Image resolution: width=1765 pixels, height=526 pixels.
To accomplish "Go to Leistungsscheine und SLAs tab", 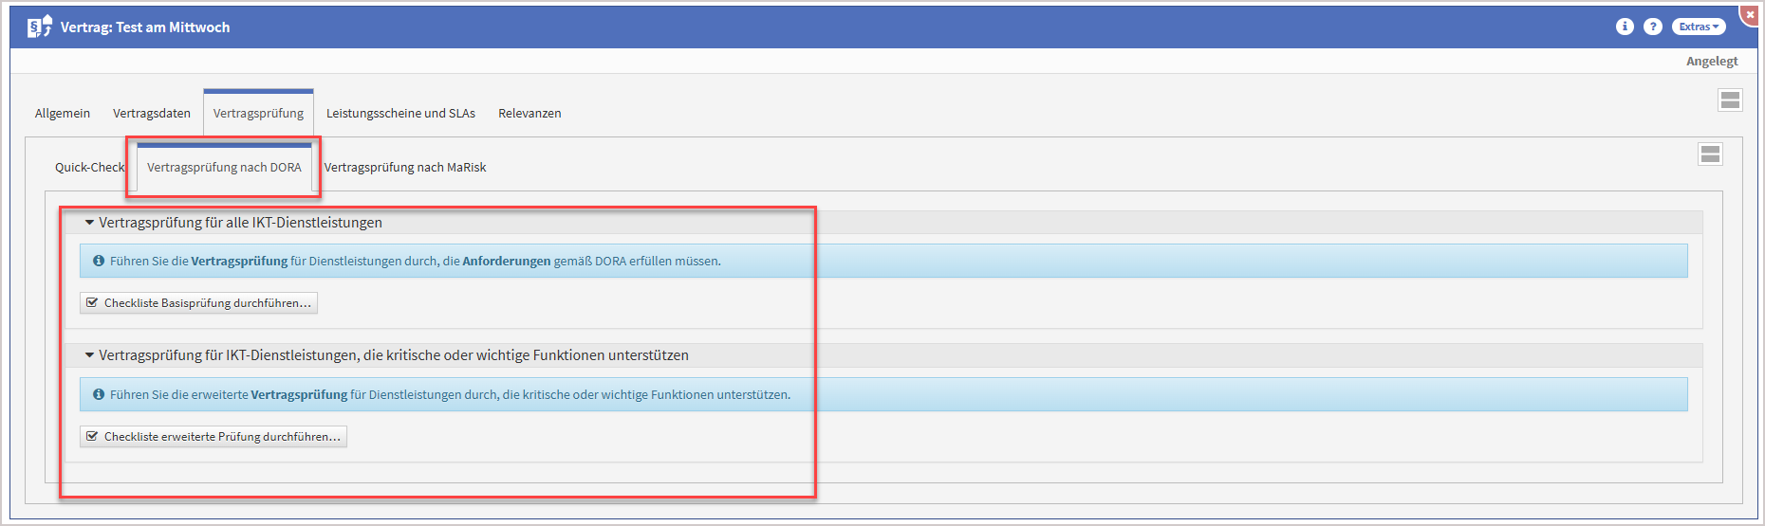I will [x=400, y=114].
